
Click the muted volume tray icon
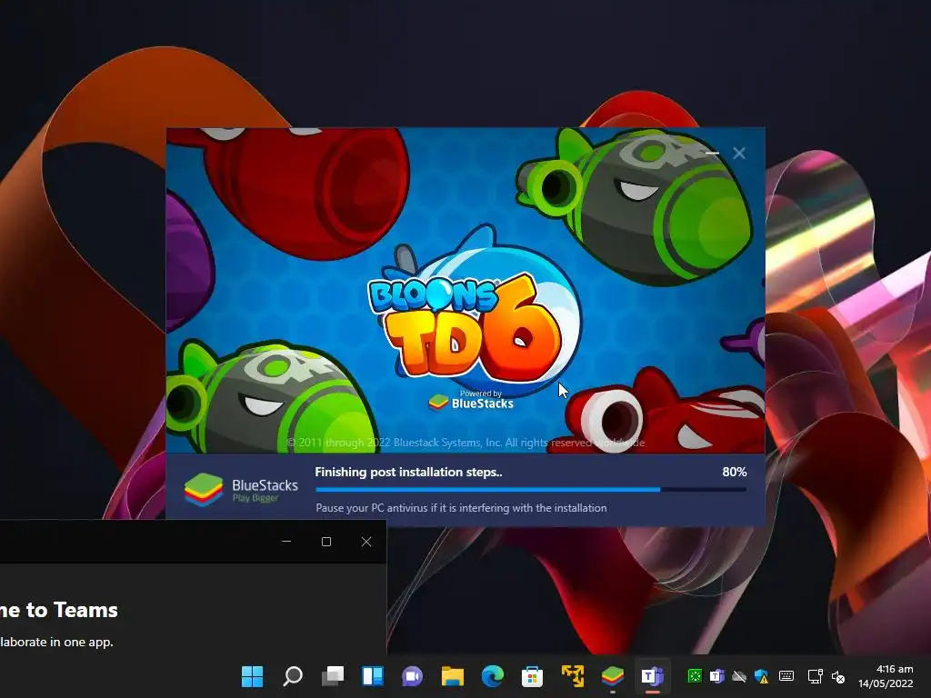(x=838, y=676)
